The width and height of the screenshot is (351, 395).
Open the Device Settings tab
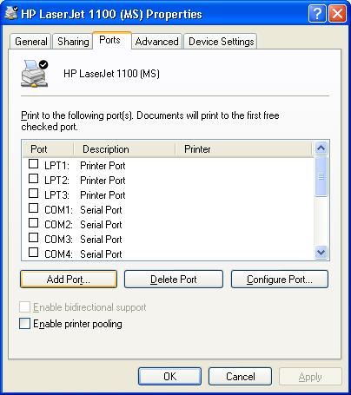(221, 42)
